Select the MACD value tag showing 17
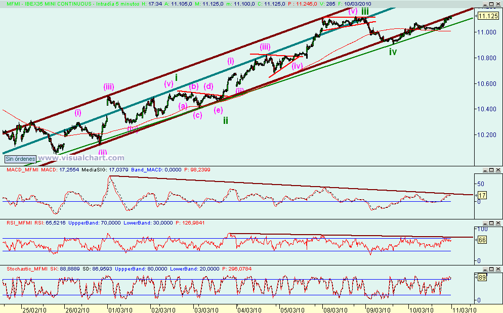The width and height of the screenshot is (503, 313). pos(482,195)
